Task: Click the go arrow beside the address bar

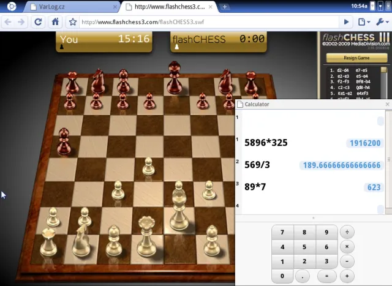Action: (x=346, y=22)
